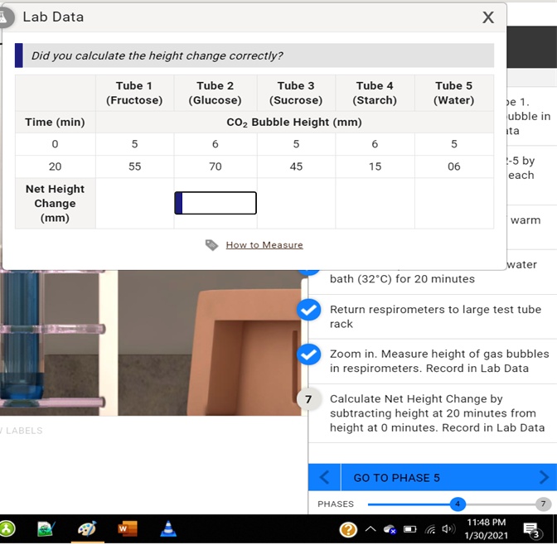Launch VLC media player from taskbar
The width and height of the screenshot is (557, 545).
[167, 528]
